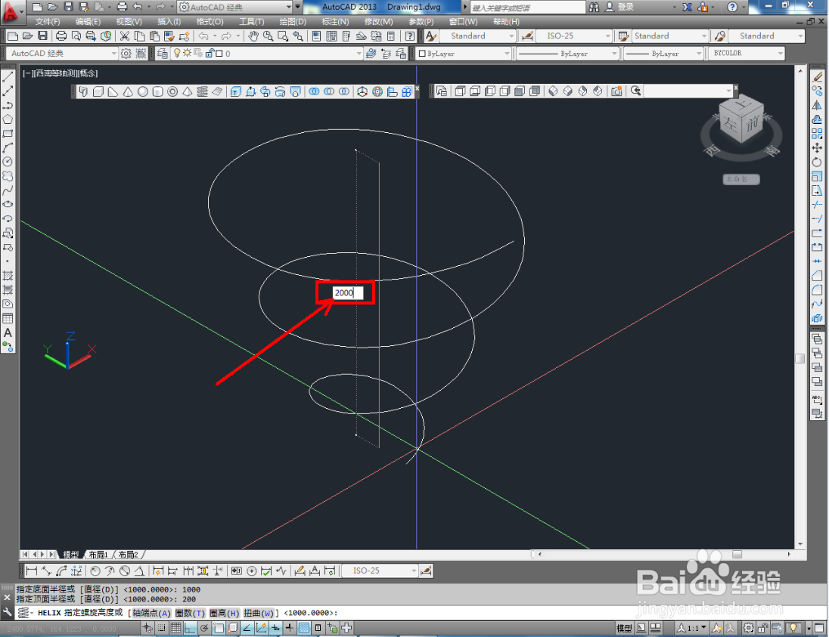Screen dimensions: 829x637
Task: Click the Linear dimension icon
Action: coord(32,571)
